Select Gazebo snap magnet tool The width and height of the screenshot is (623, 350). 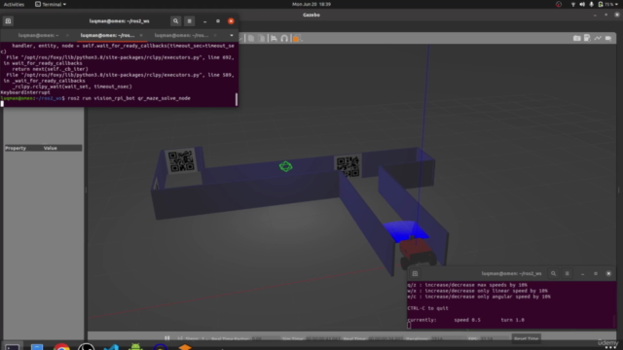click(x=284, y=38)
